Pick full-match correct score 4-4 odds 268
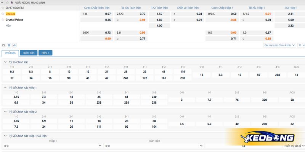This screenshot has height=152, width=305. (278, 75)
